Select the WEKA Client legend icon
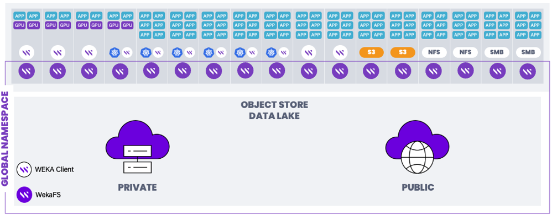This screenshot has width=552, height=215. point(24,169)
